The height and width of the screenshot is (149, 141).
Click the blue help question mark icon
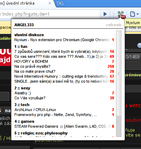point(139,45)
